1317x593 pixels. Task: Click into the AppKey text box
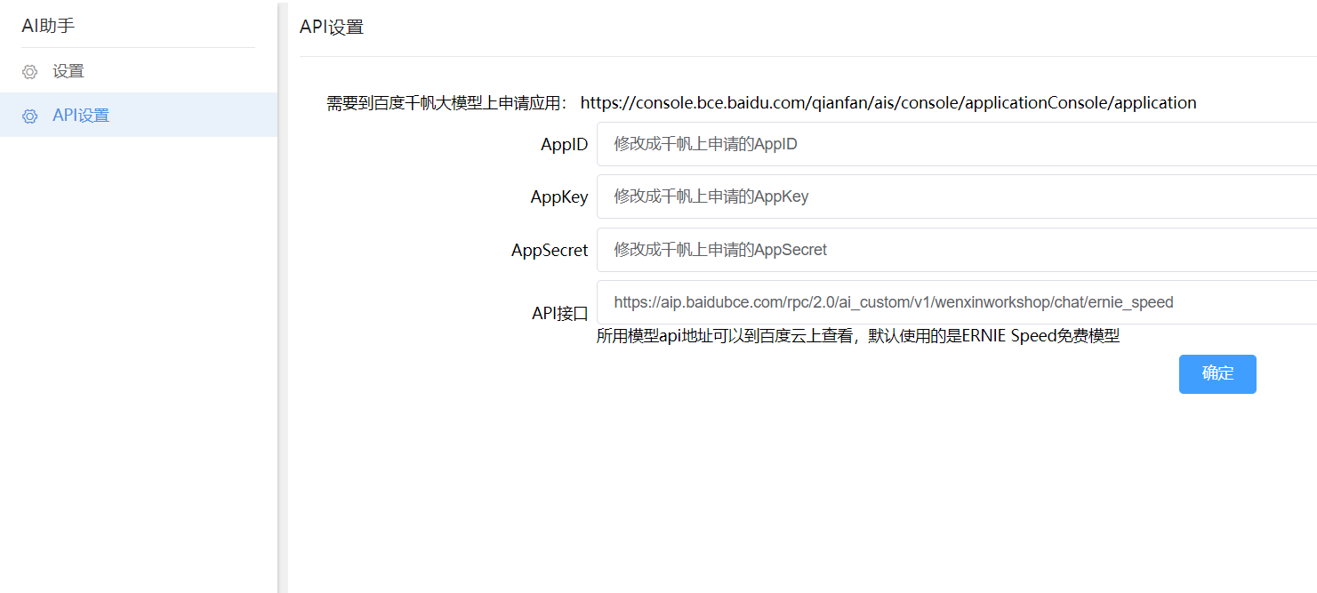[x=955, y=196]
